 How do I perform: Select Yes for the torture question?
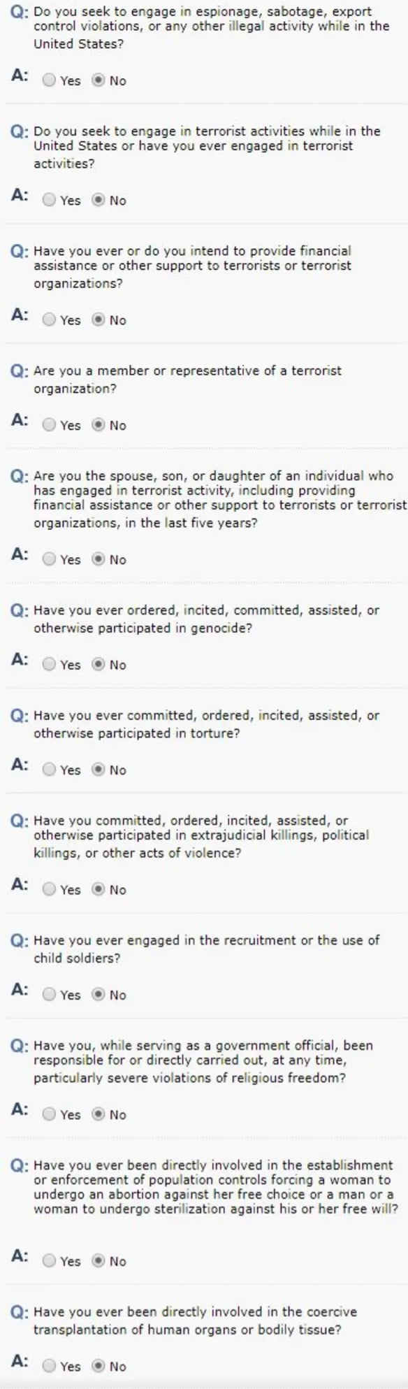48,770
